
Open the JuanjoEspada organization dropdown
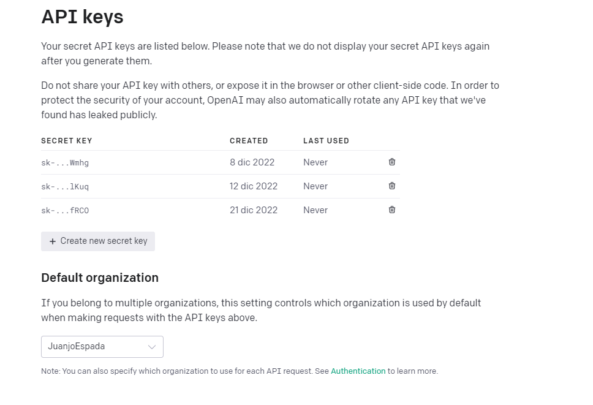point(102,347)
